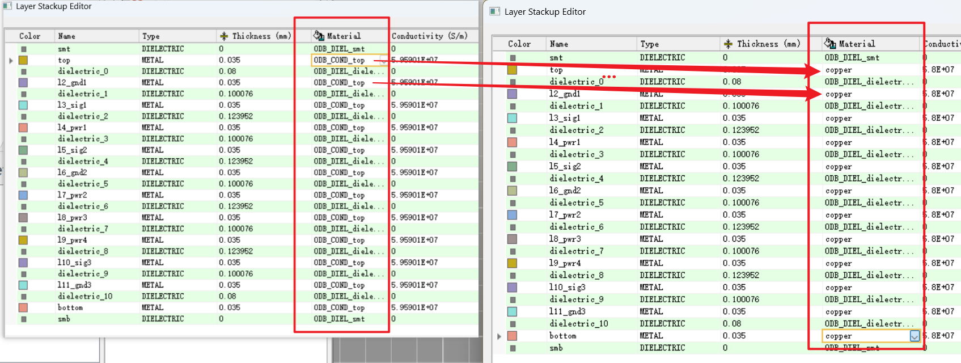Click the Thickness column icon in the left window
Viewport: 961px width, 363px height.
point(224,36)
